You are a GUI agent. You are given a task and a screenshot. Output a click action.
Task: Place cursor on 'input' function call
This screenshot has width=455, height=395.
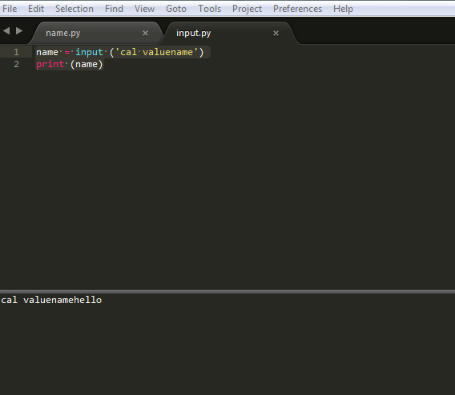[89, 52]
